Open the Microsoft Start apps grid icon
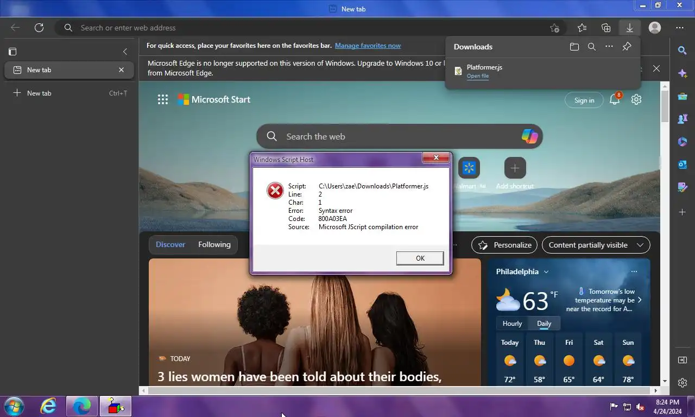The height and width of the screenshot is (417, 695). click(x=163, y=99)
